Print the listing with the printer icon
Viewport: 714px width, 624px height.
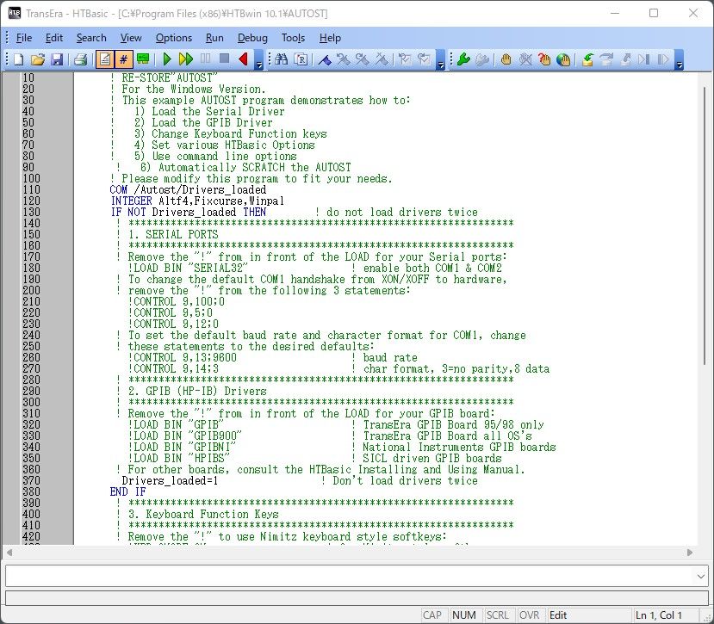pyautogui.click(x=81, y=59)
